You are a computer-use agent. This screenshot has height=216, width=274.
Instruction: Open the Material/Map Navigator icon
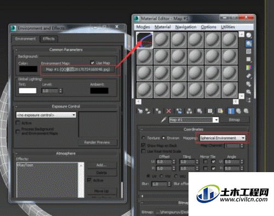(x=249, y=100)
